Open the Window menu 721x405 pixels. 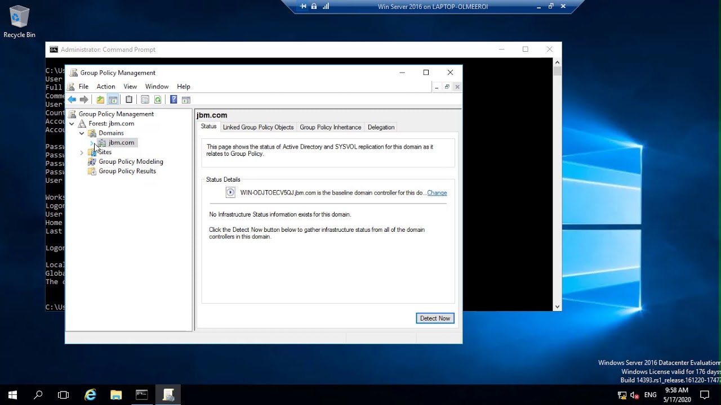157,87
